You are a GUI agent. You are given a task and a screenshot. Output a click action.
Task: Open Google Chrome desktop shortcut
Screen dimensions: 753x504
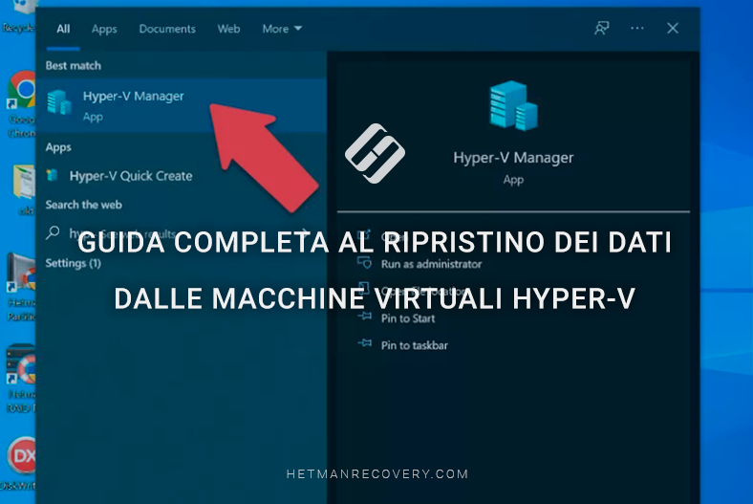point(20,104)
